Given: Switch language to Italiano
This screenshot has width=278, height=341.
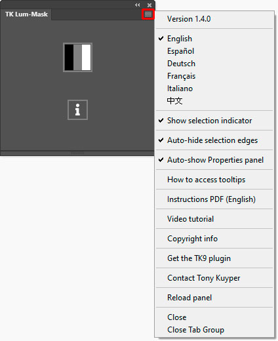Looking at the screenshot, I should point(214,89).
